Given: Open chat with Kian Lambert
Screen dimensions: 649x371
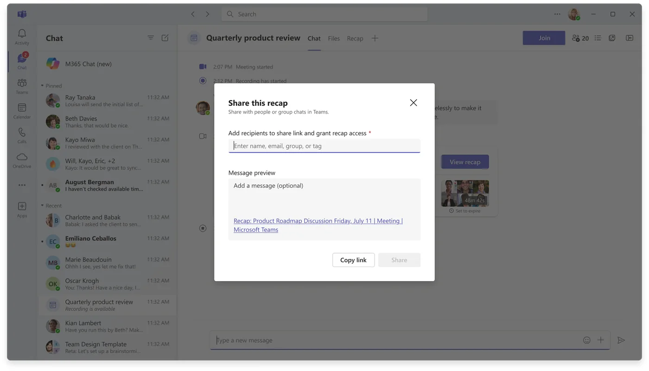Looking at the screenshot, I should point(108,326).
